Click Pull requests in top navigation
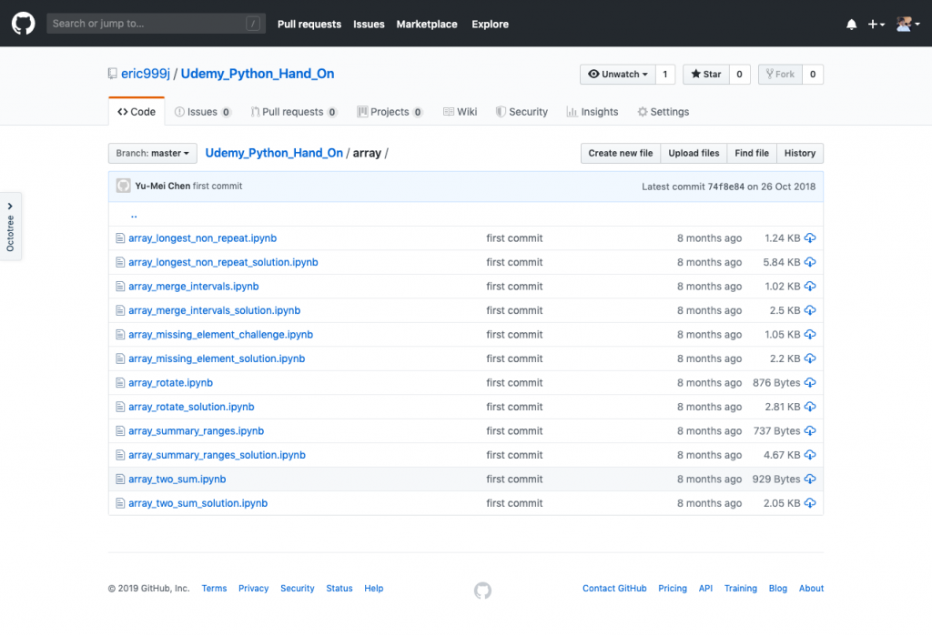 coord(309,25)
